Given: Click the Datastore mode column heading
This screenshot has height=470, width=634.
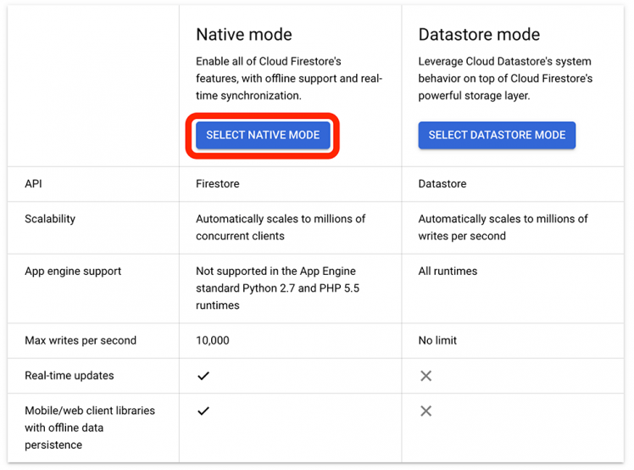Looking at the screenshot, I should pos(479,35).
